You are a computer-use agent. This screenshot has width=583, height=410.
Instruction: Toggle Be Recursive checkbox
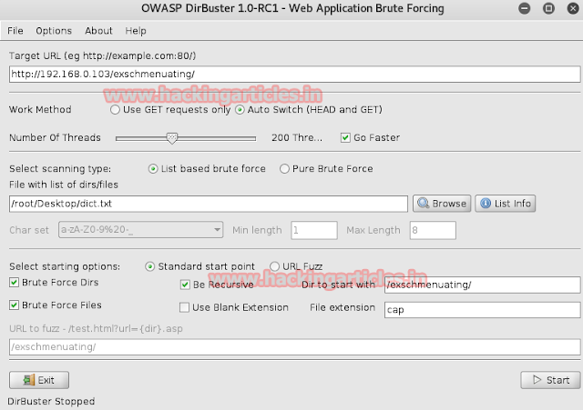pos(185,285)
